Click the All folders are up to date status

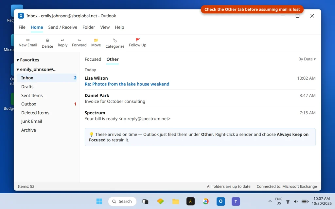229,186
